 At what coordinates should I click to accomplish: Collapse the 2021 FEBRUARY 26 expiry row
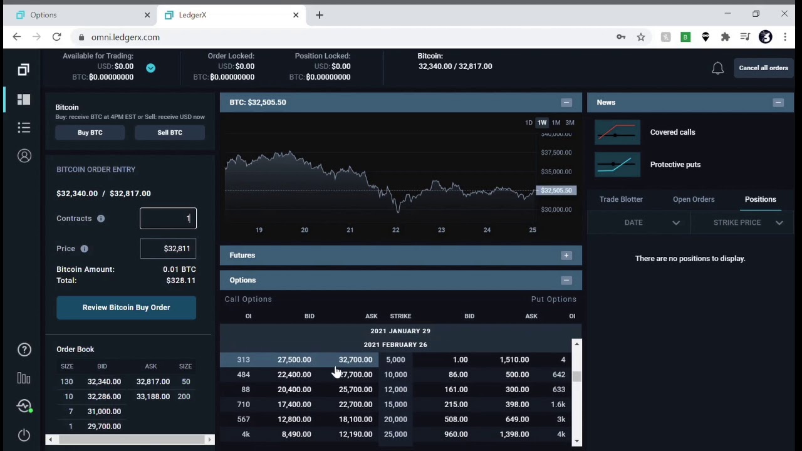pos(395,345)
